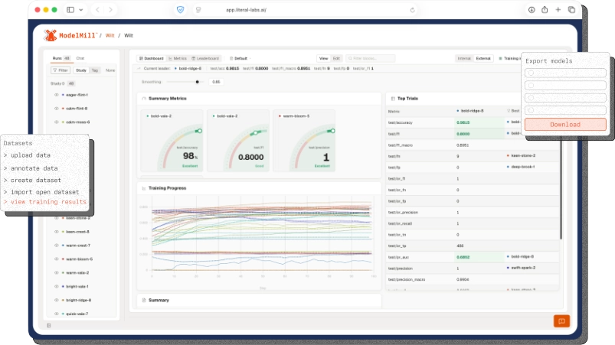Click the sidebar collapse icon below the Runs panel
The width and height of the screenshot is (615, 345).
49,325
